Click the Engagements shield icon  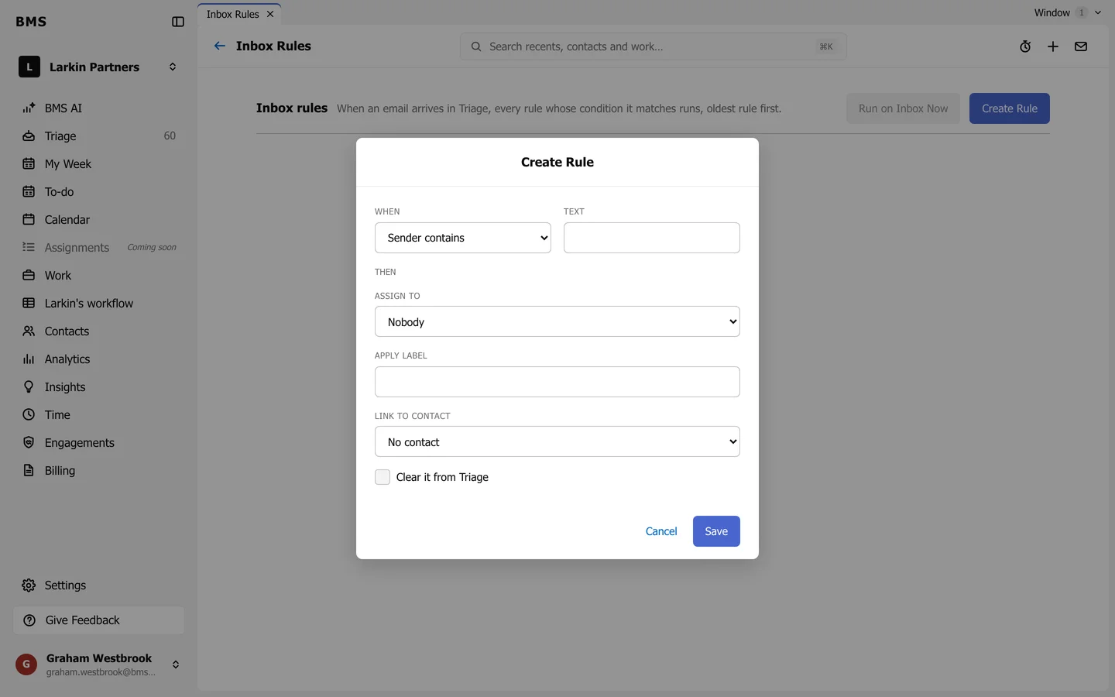tap(29, 443)
